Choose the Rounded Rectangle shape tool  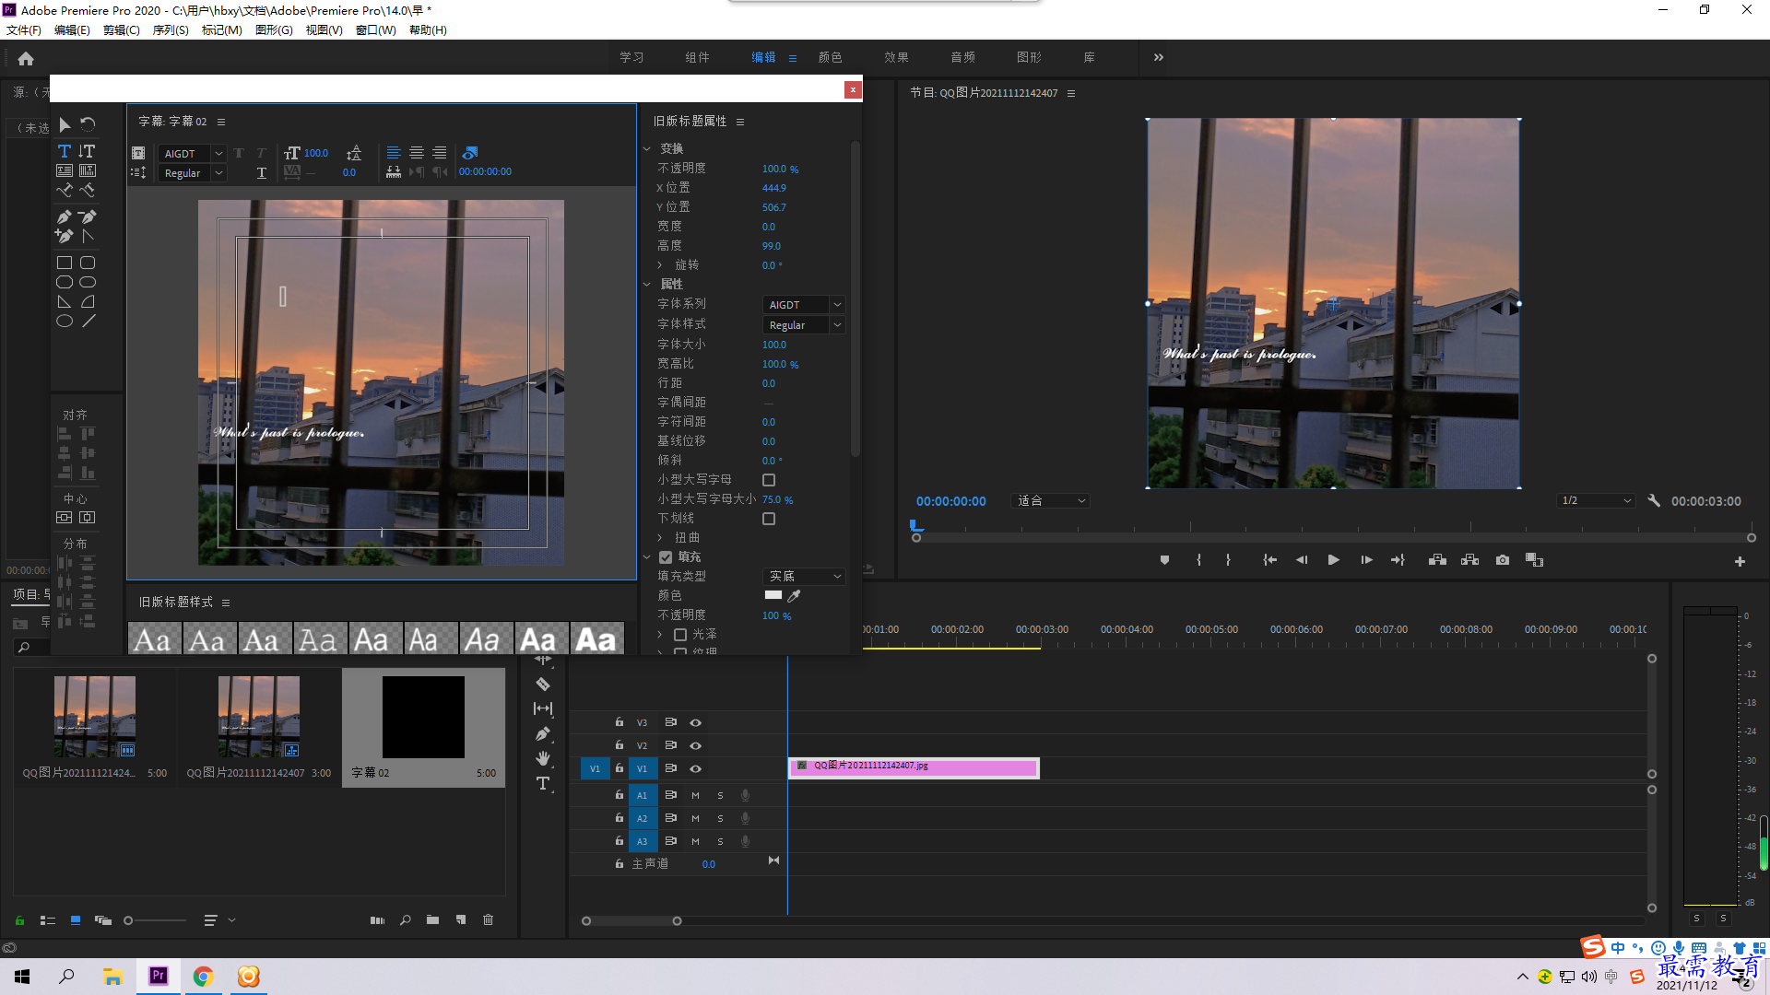(x=88, y=263)
